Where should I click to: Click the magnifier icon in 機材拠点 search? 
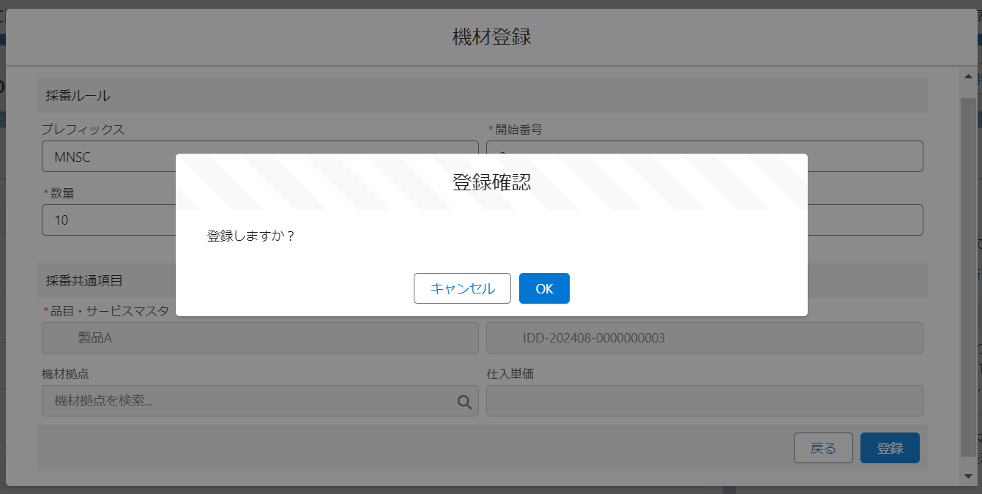coord(464,402)
